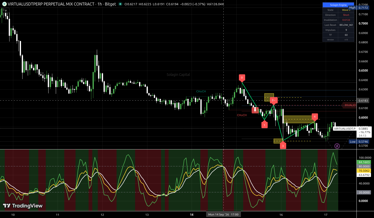Click the red INVALID level tag

click(349, 105)
